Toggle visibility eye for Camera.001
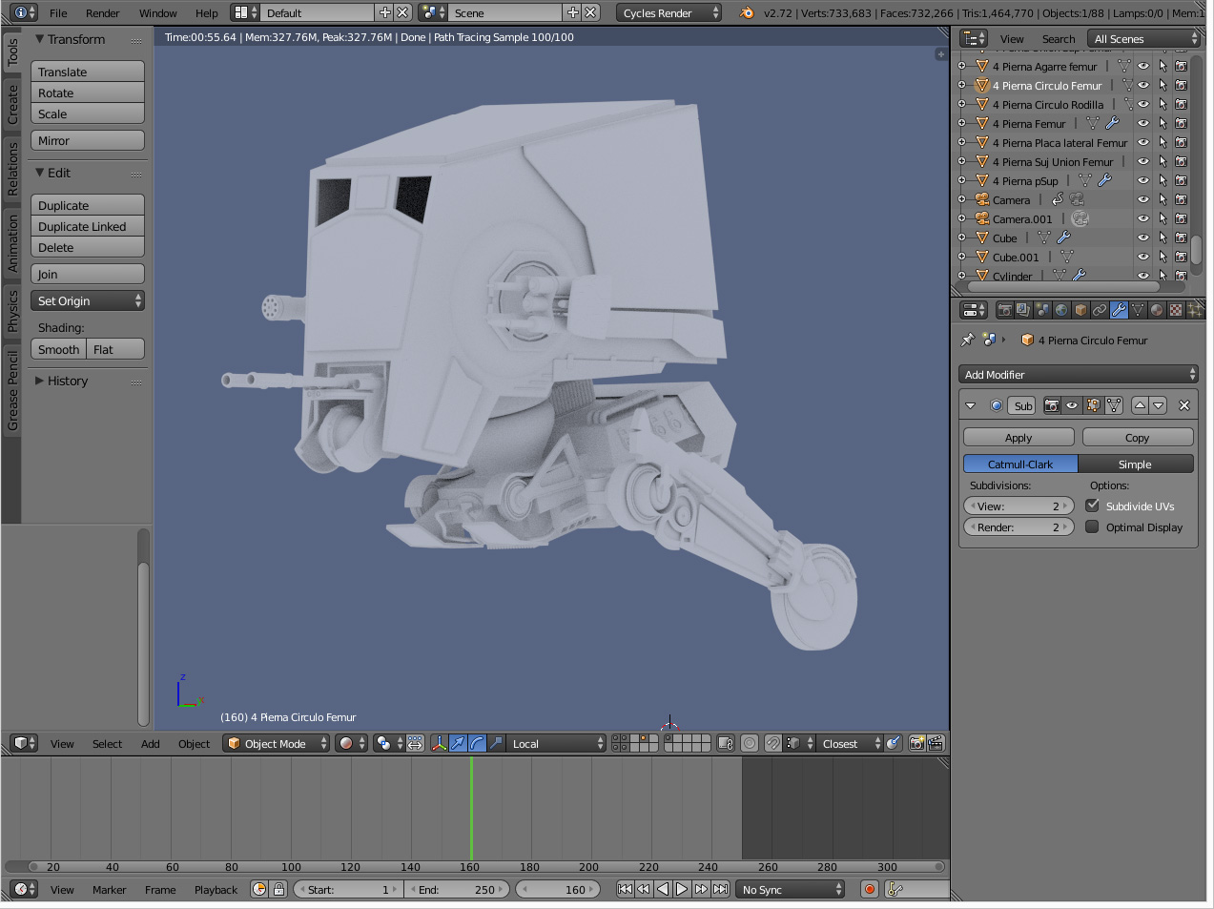Screen dimensions: 1214x909 [1143, 218]
